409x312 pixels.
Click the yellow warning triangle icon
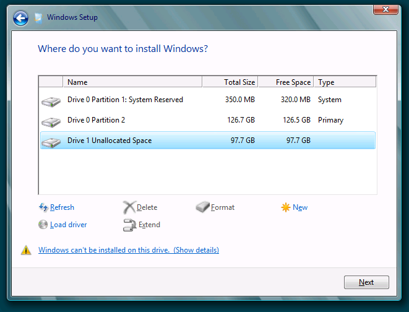coord(26,250)
